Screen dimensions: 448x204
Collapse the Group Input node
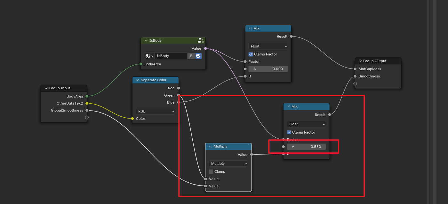(x=45, y=88)
